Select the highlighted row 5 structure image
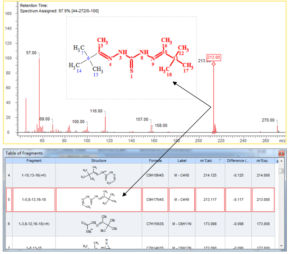This screenshot has height=254, width=288. (x=99, y=199)
